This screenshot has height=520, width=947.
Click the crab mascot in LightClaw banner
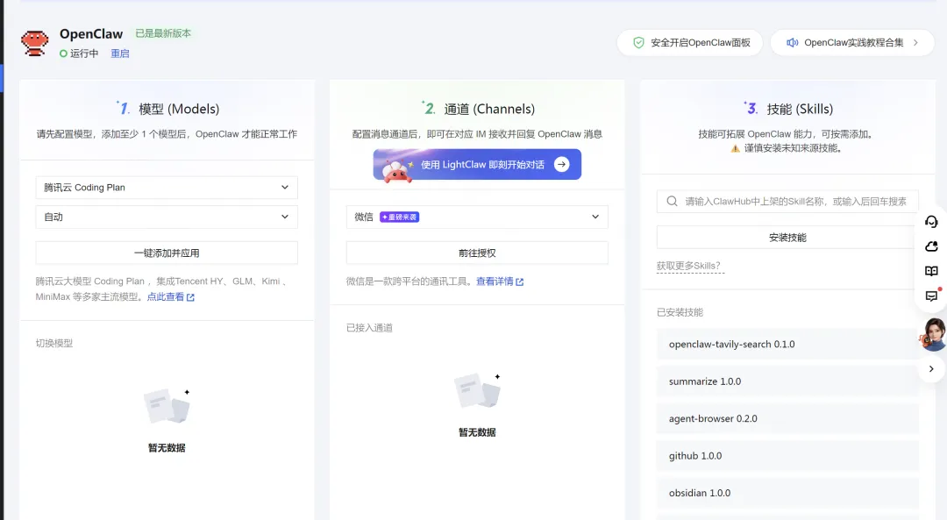click(x=395, y=172)
